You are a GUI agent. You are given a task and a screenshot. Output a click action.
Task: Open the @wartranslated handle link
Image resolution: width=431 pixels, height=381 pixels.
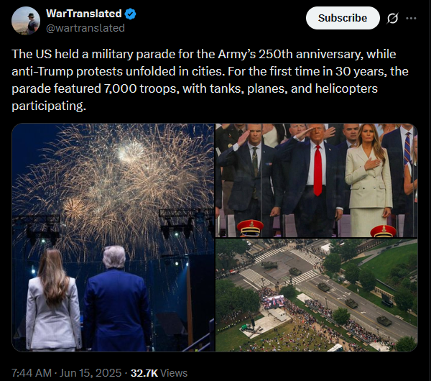85,28
